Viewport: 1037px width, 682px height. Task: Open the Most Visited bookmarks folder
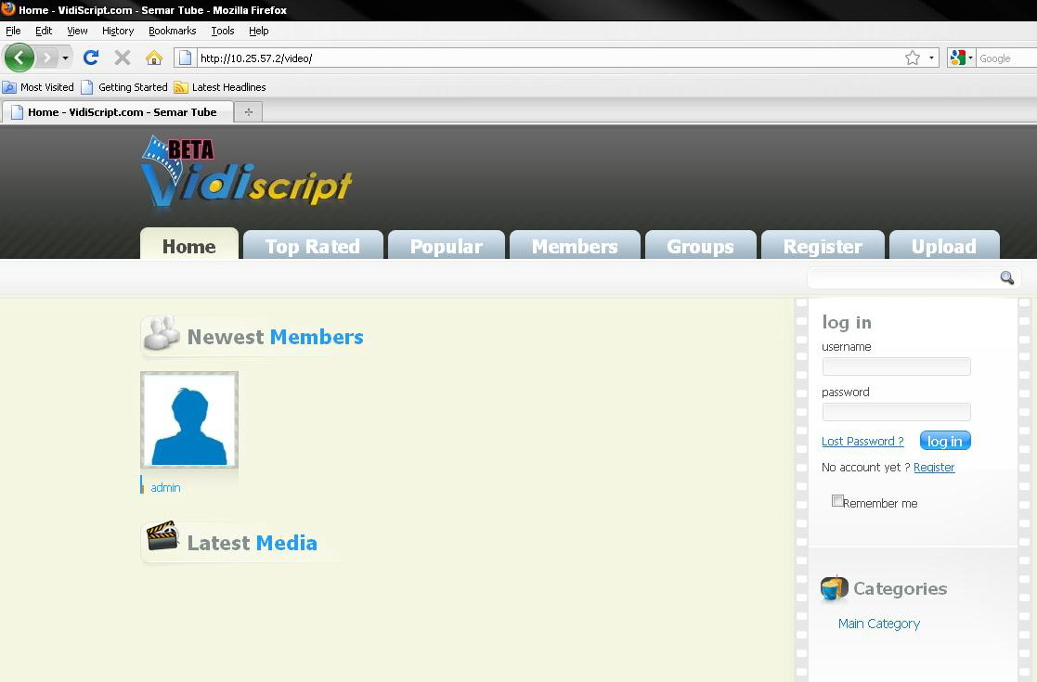(38, 87)
